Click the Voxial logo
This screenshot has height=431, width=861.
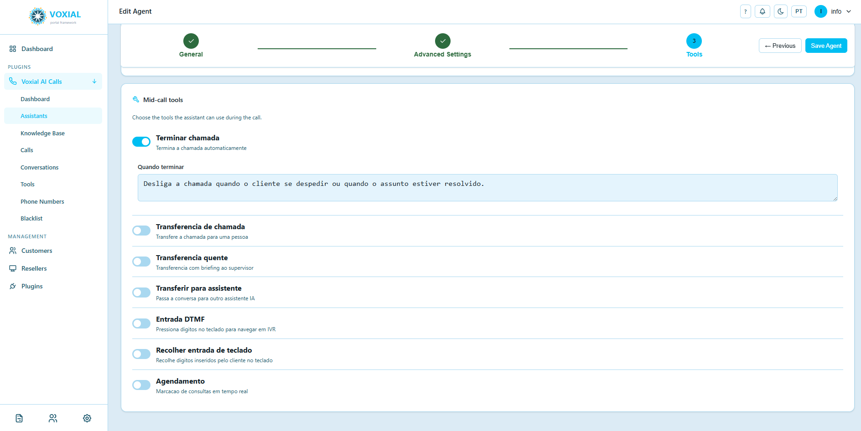pos(55,16)
